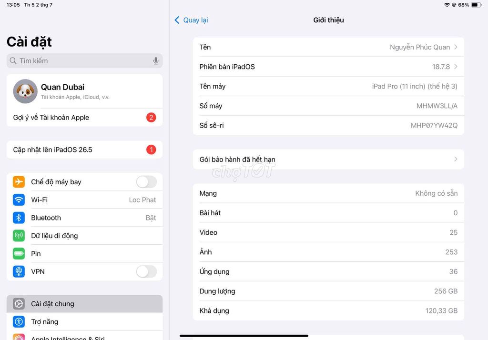The height and width of the screenshot is (340, 488).
Task: Tap the 68% battery percentage
Action: tap(463, 5)
